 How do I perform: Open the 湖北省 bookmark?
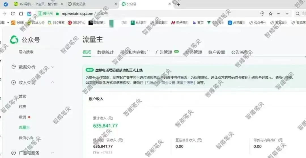tap(279, 23)
